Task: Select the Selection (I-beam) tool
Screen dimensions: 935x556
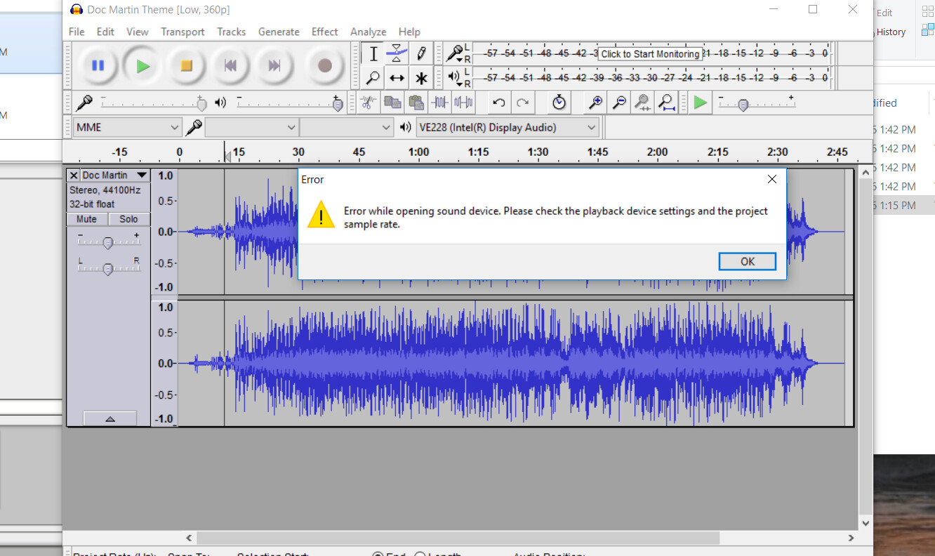Action: 373,53
